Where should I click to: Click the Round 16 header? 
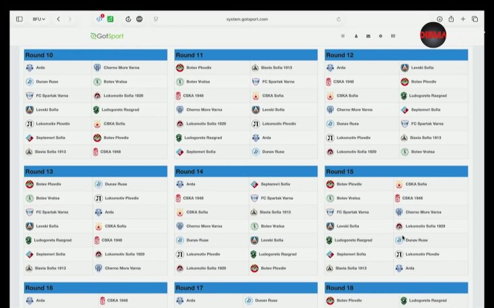95,288
